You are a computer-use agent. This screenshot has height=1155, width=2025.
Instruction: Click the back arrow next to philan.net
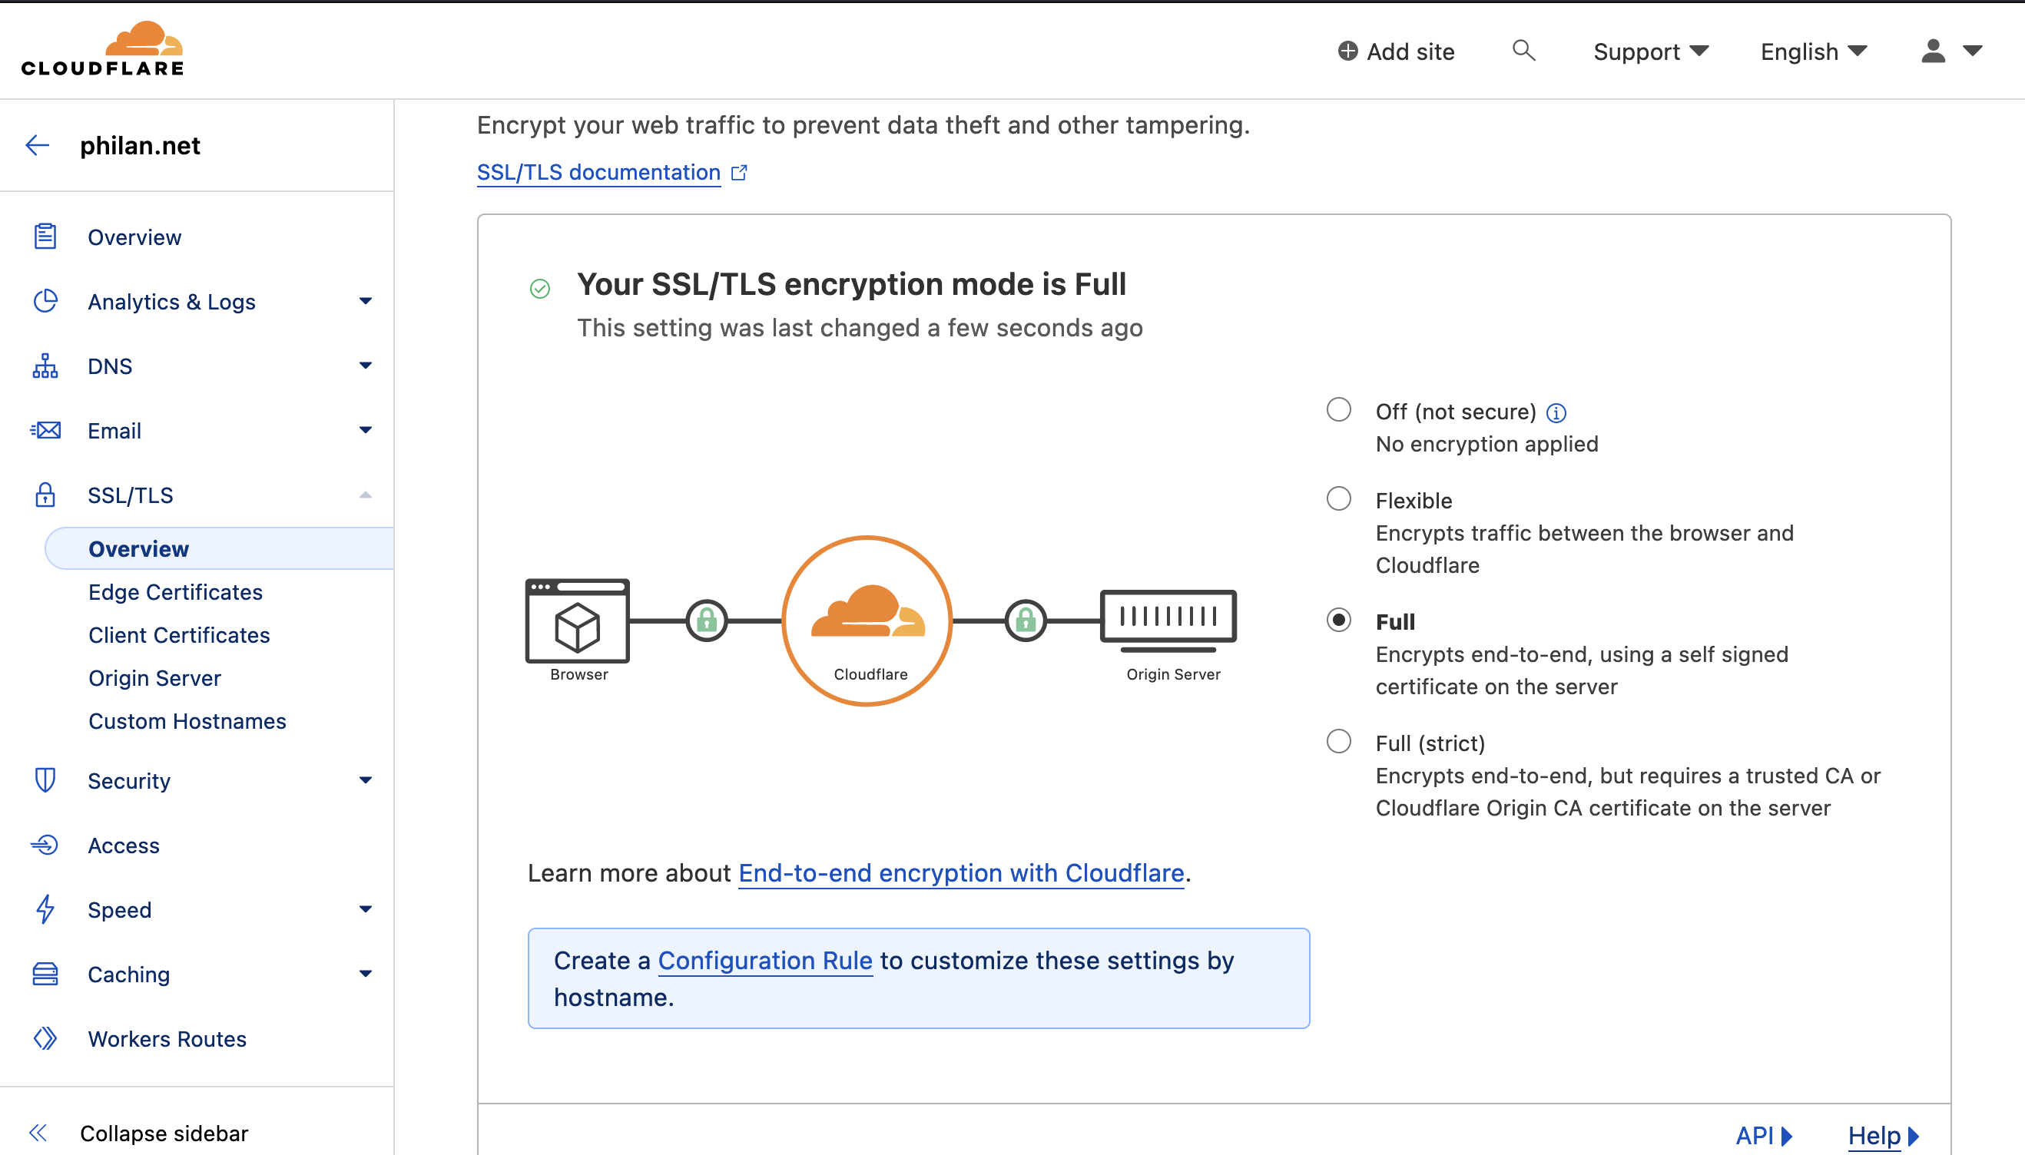38,145
